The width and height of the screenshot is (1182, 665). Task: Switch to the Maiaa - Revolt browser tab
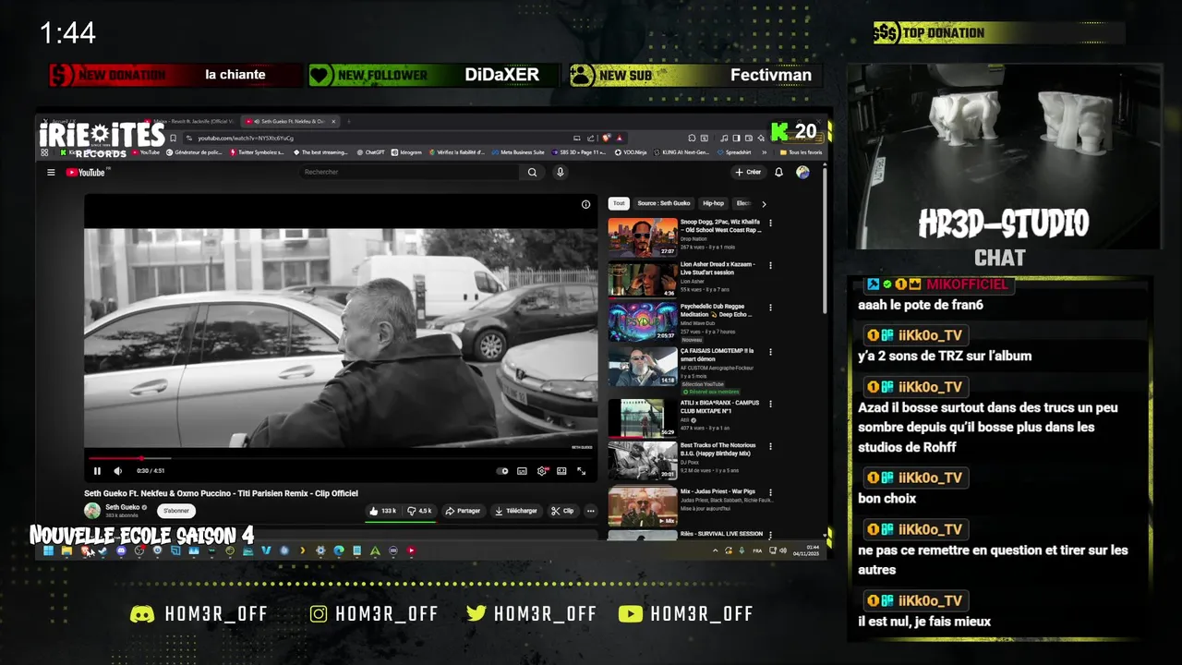pyautogui.click(x=189, y=121)
